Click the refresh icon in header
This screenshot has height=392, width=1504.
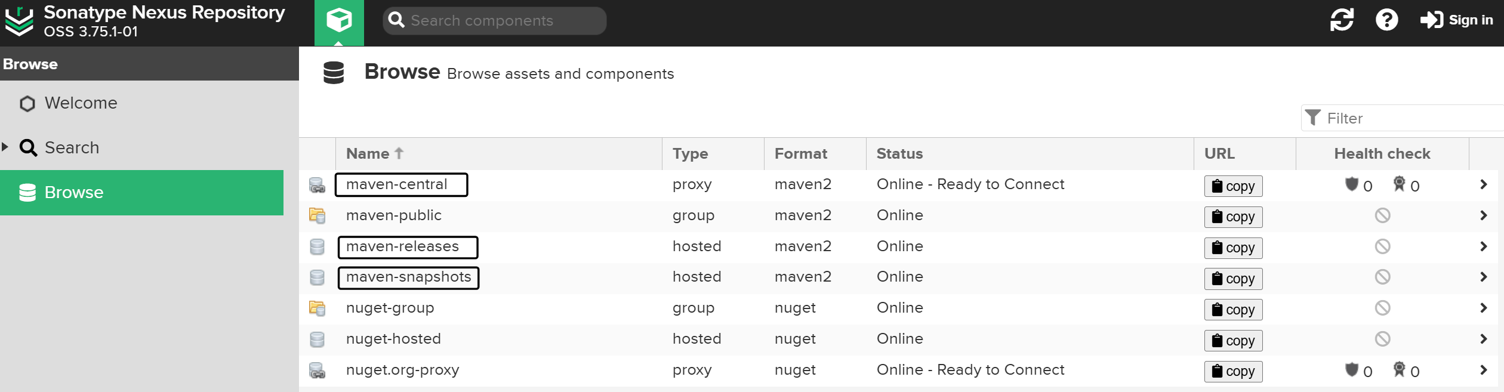click(x=1342, y=20)
